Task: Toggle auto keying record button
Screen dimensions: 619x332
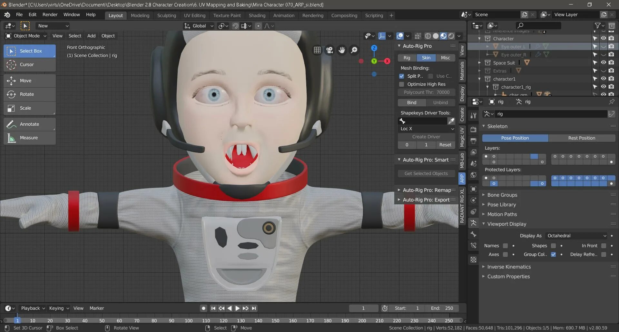Action: [203, 308]
